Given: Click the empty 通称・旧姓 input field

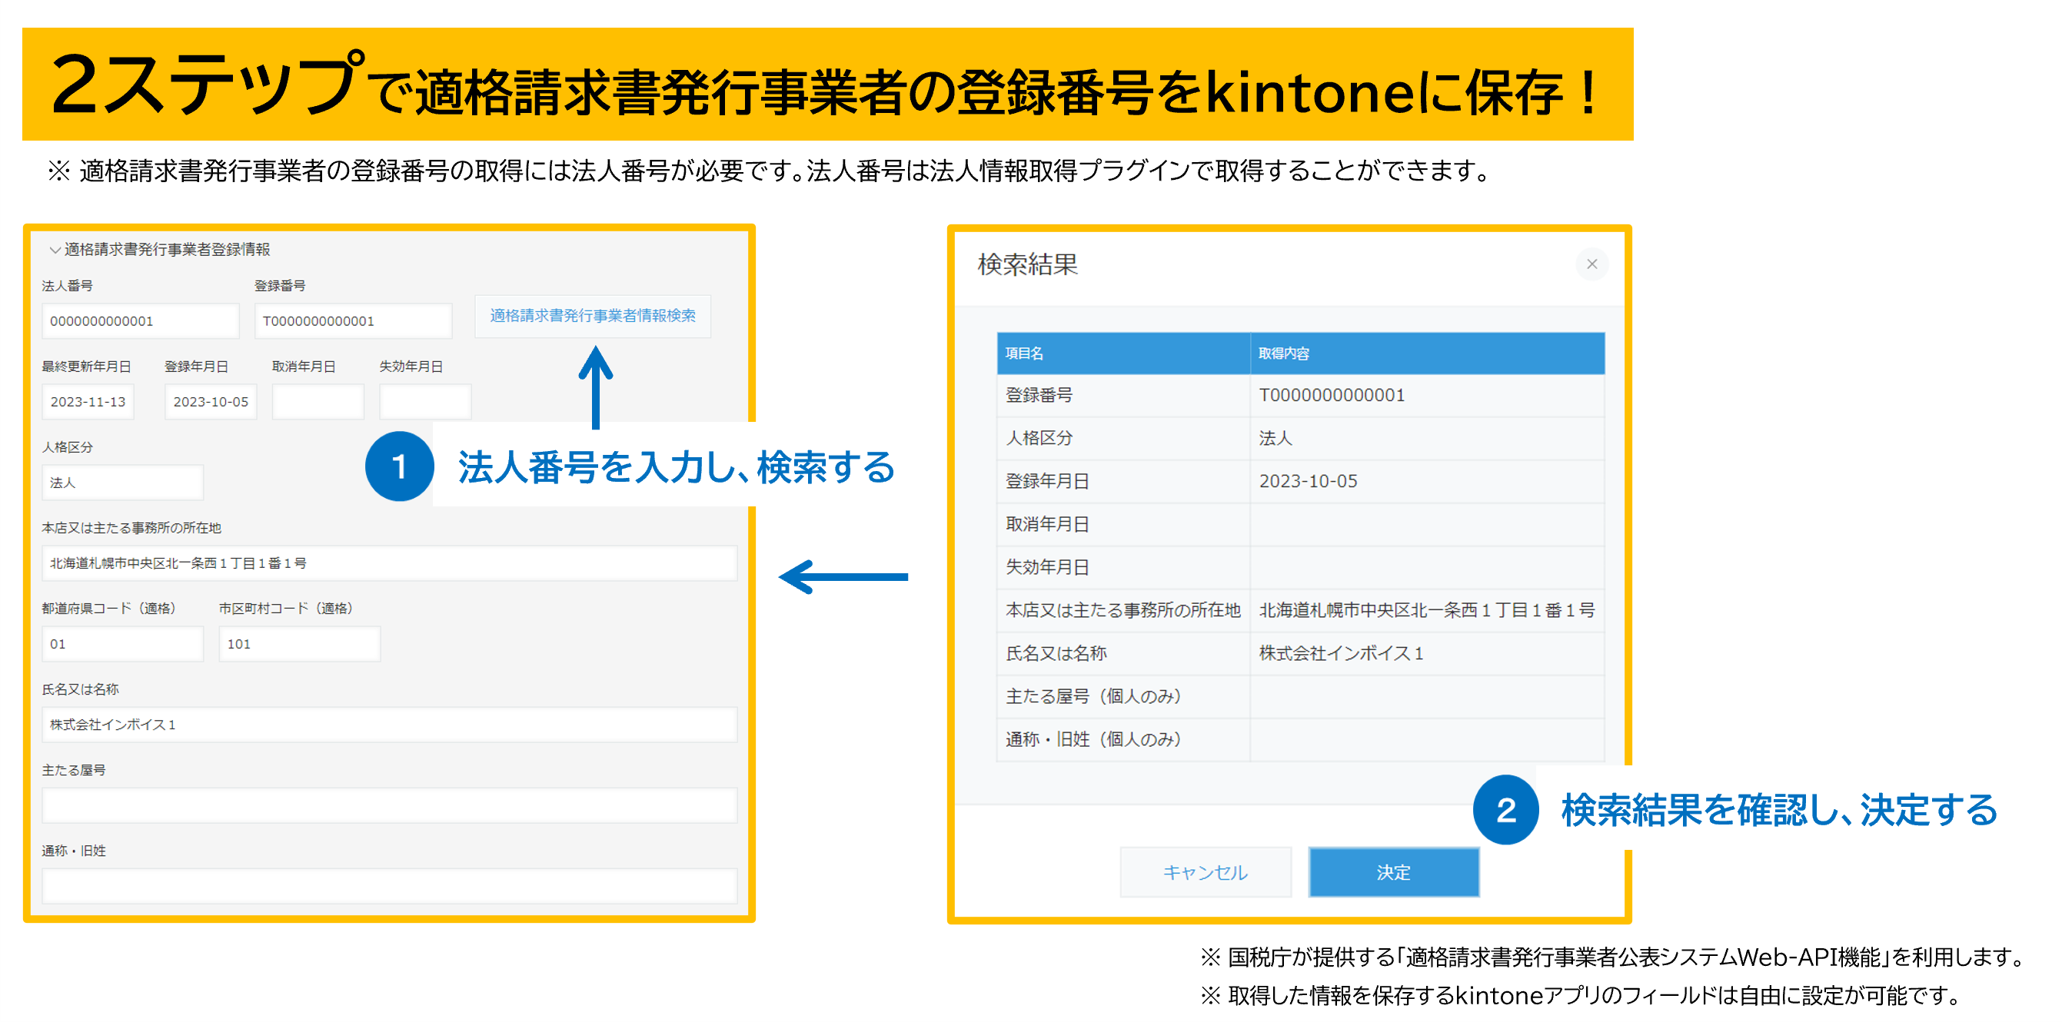Looking at the screenshot, I should pyautogui.click(x=389, y=887).
